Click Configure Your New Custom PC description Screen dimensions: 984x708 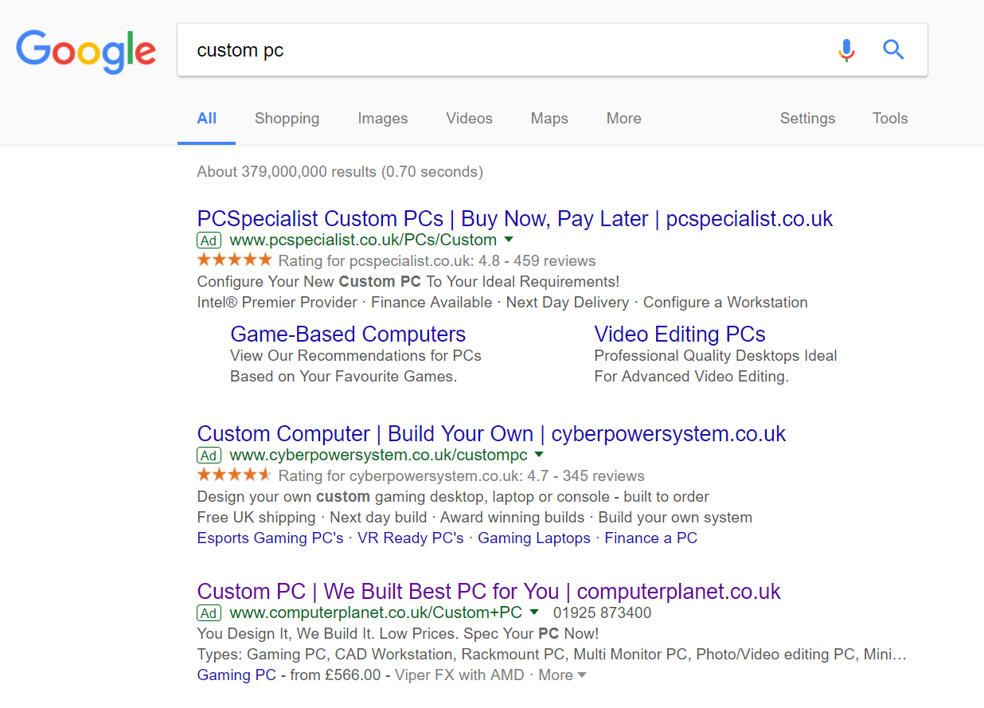click(x=408, y=281)
